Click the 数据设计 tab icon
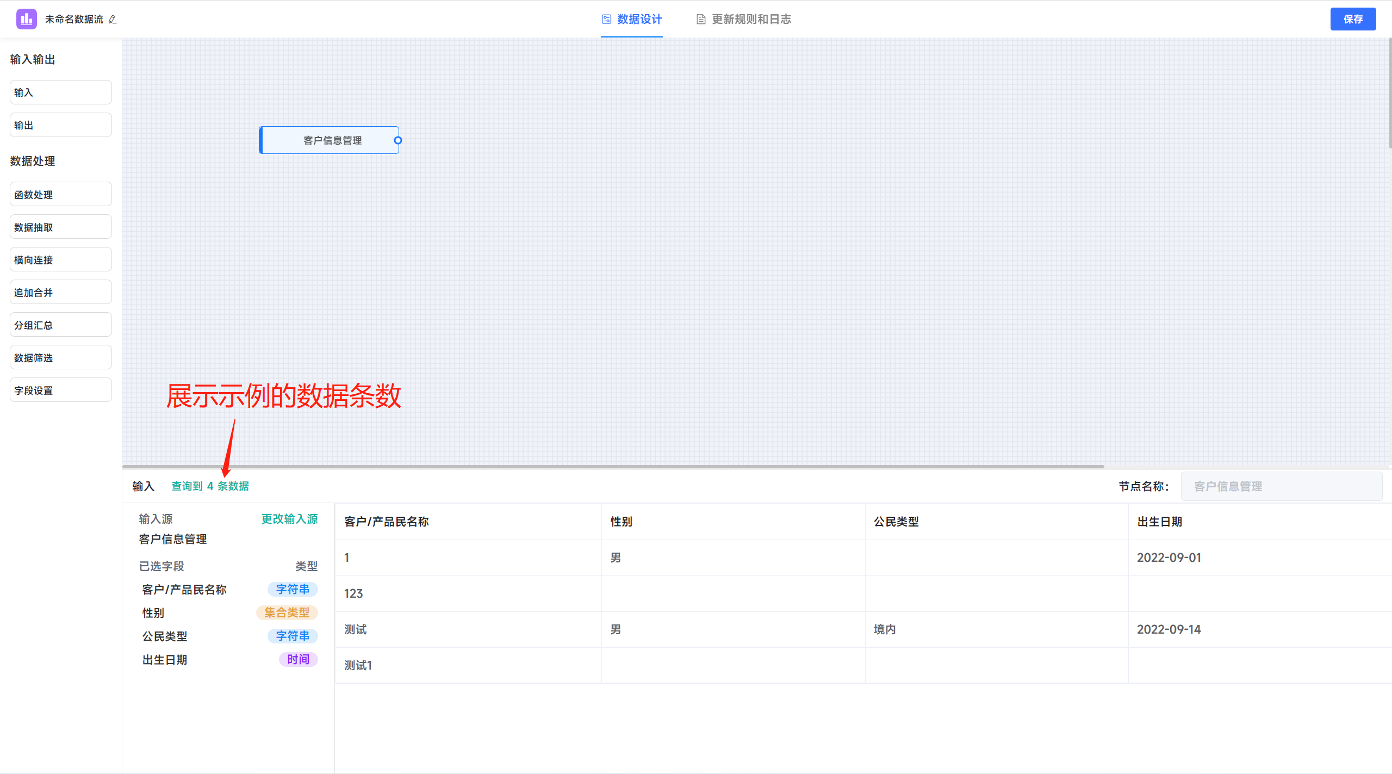1392x774 pixels. (606, 19)
